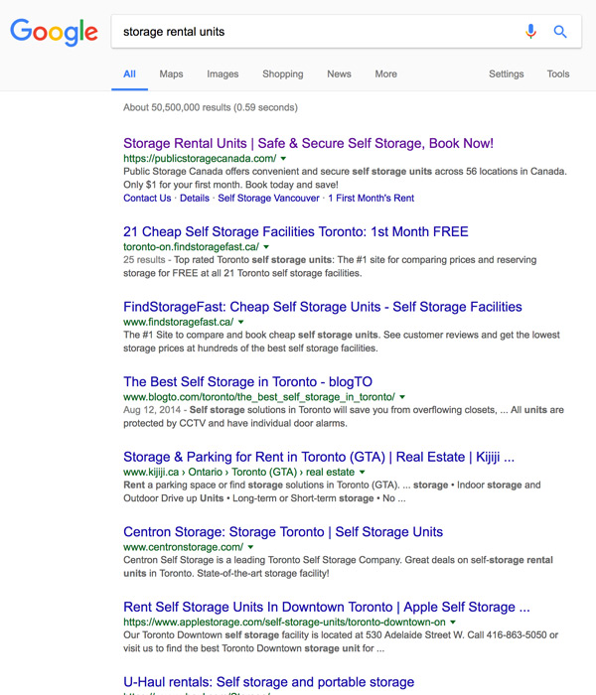Expand the More search menu
Screen dimensions: 596x695
[x=385, y=74]
